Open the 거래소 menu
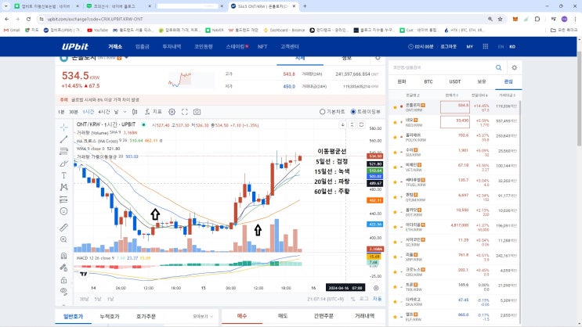 (x=115, y=46)
